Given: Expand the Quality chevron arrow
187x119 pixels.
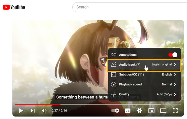Looking at the screenshot, I should (175, 94).
